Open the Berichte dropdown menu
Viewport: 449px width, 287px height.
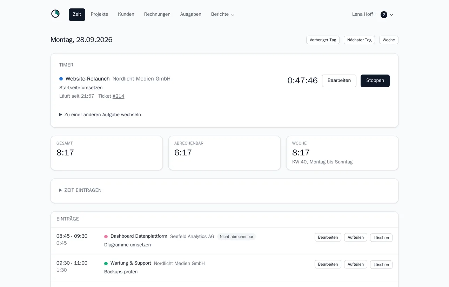pos(223,14)
